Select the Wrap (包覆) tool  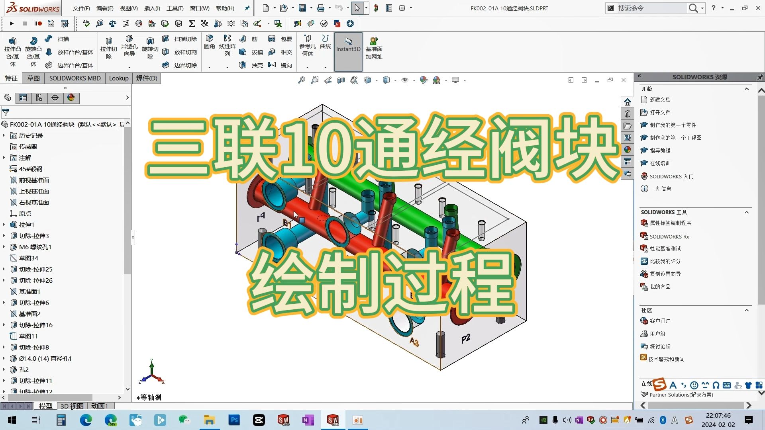[280, 39]
